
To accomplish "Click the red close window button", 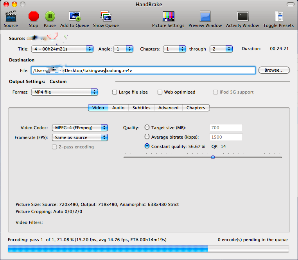I will pos(6,4).
